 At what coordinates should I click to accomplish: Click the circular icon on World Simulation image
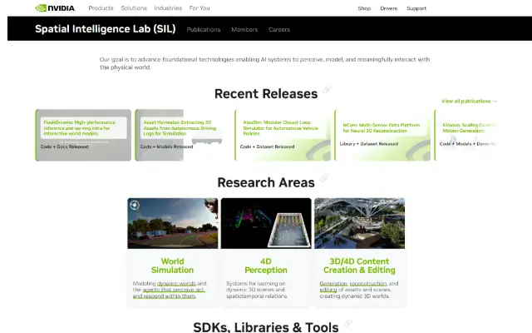[135, 205]
